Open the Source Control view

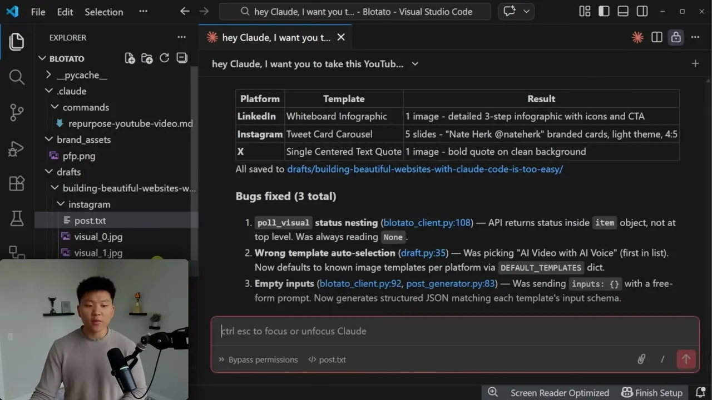(17, 113)
